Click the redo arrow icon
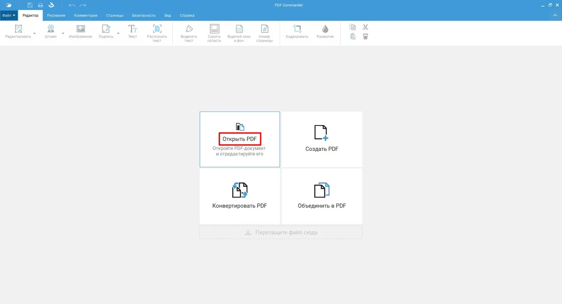Viewport: 562px width, 304px height. (83, 5)
